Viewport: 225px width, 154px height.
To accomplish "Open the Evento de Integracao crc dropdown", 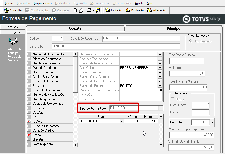I will [x=160, y=63].
